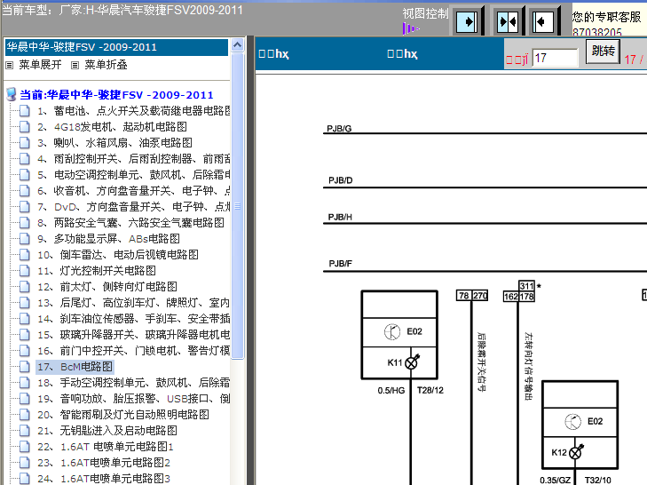Click the T28/12 connector label
Image resolution: width=647 pixels, height=485 pixels.
point(430,390)
